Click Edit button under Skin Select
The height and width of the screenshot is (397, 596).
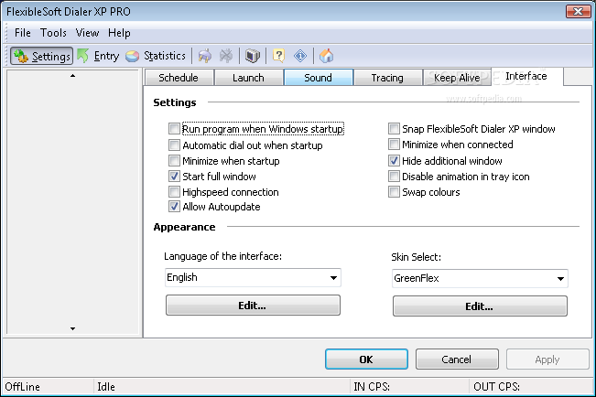pos(480,306)
